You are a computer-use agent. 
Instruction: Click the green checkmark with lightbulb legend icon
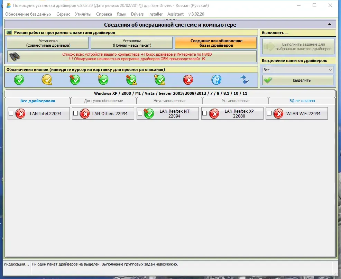coord(103,80)
